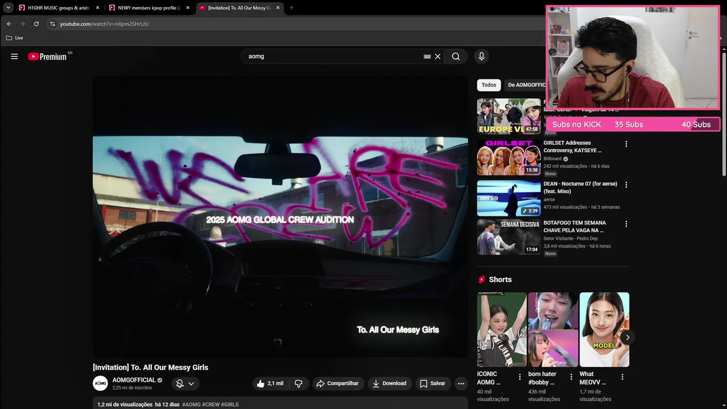Open options menu for BOTAFOGO video
Image resolution: width=727 pixels, height=409 pixels.
[626, 224]
